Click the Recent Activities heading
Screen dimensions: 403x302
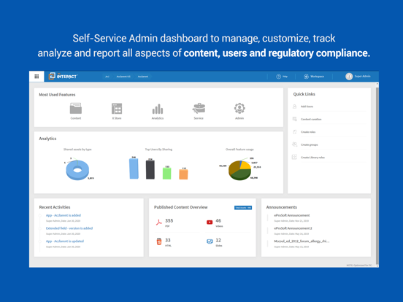pyautogui.click(x=55, y=207)
